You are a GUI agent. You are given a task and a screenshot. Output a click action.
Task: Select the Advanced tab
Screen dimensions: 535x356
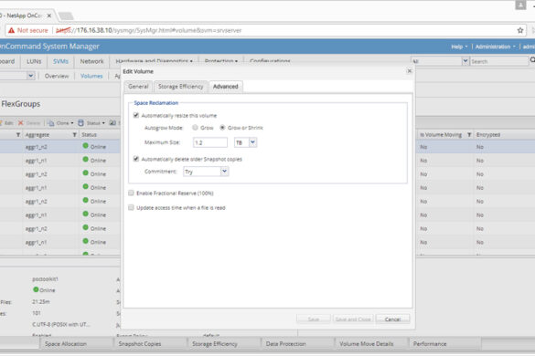tap(226, 87)
